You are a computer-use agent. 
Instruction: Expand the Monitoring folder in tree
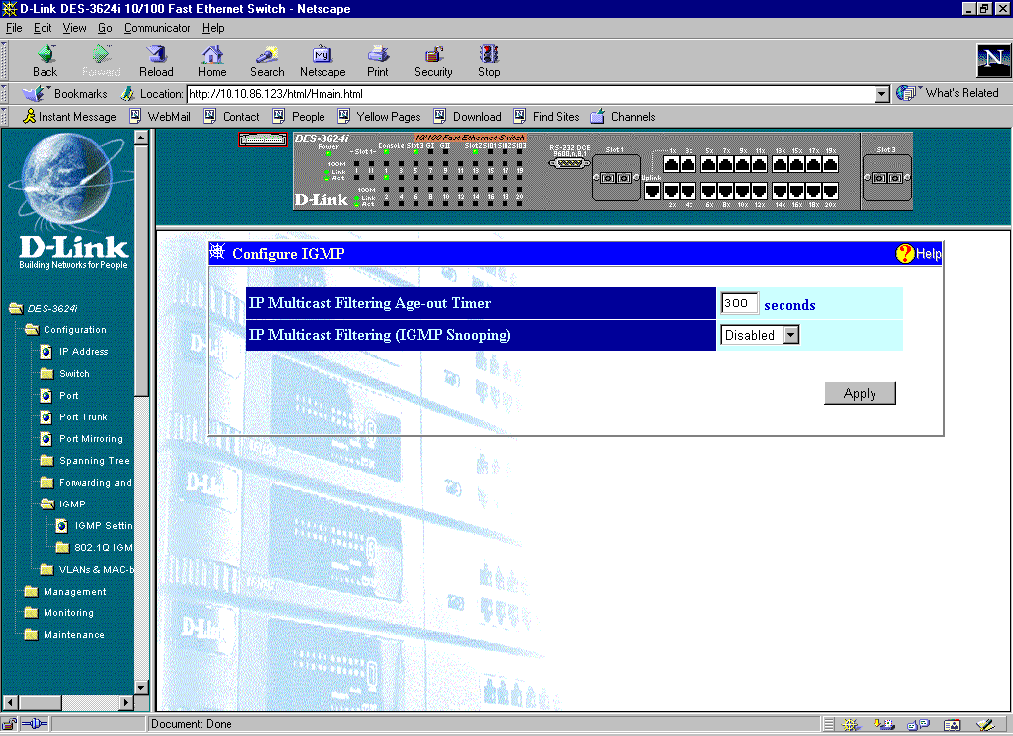point(31,613)
